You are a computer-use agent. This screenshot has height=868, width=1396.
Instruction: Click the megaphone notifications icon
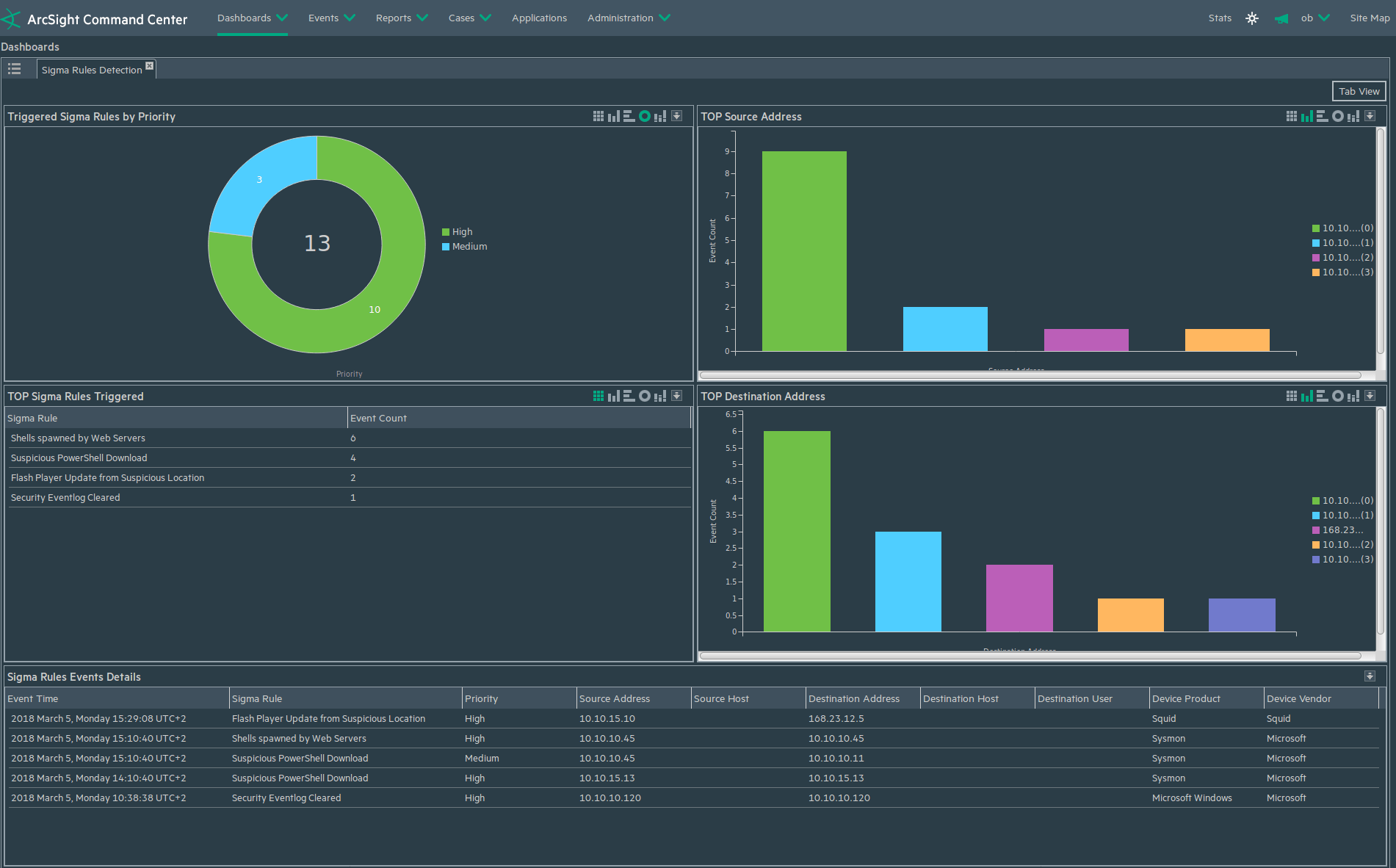[x=1281, y=18]
